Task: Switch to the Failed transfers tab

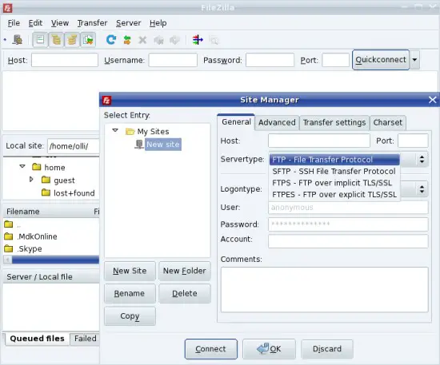Action: pyautogui.click(x=85, y=339)
